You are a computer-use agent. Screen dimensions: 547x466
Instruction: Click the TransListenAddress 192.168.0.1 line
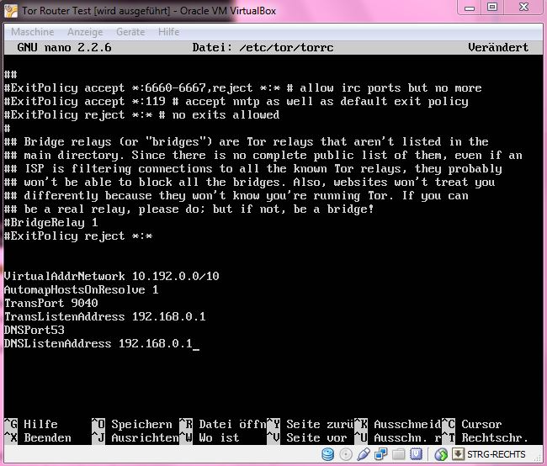coord(104,317)
